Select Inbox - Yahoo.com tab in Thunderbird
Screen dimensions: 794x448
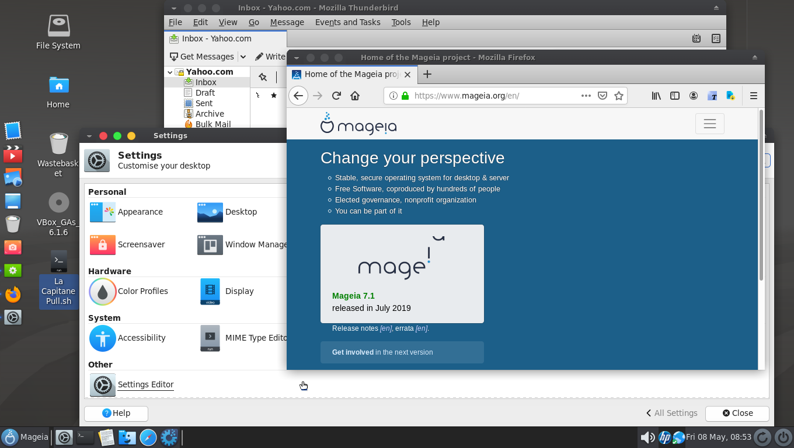[225, 38]
